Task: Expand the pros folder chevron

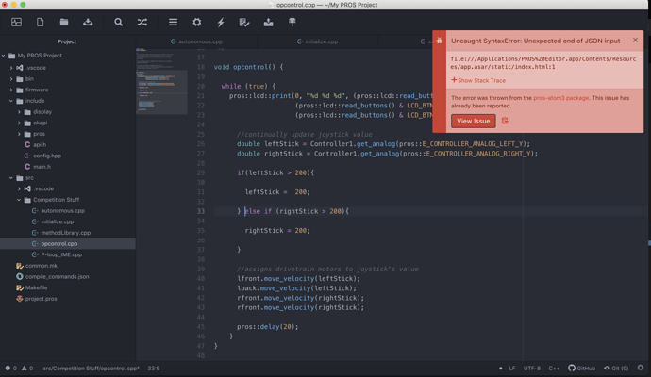Action: coord(19,134)
